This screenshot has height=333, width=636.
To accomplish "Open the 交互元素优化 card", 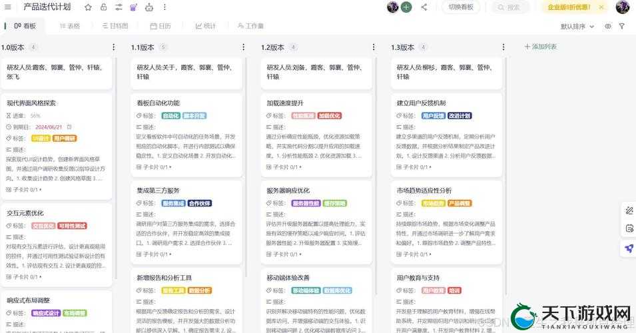I will (x=57, y=245).
